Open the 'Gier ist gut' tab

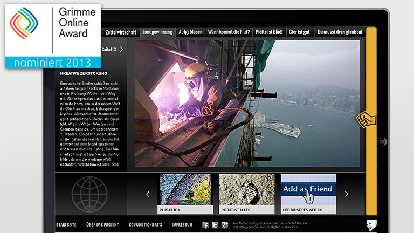click(299, 32)
